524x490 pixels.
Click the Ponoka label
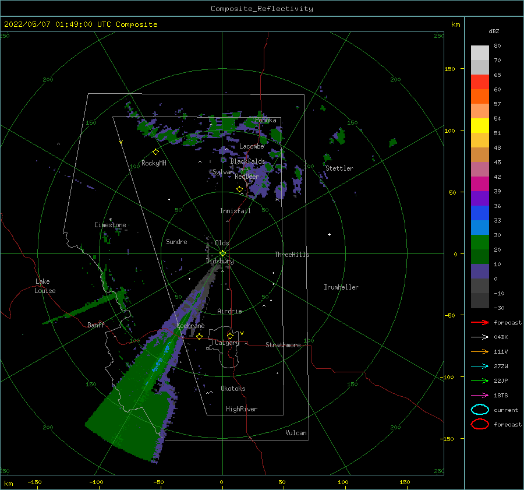coord(265,120)
